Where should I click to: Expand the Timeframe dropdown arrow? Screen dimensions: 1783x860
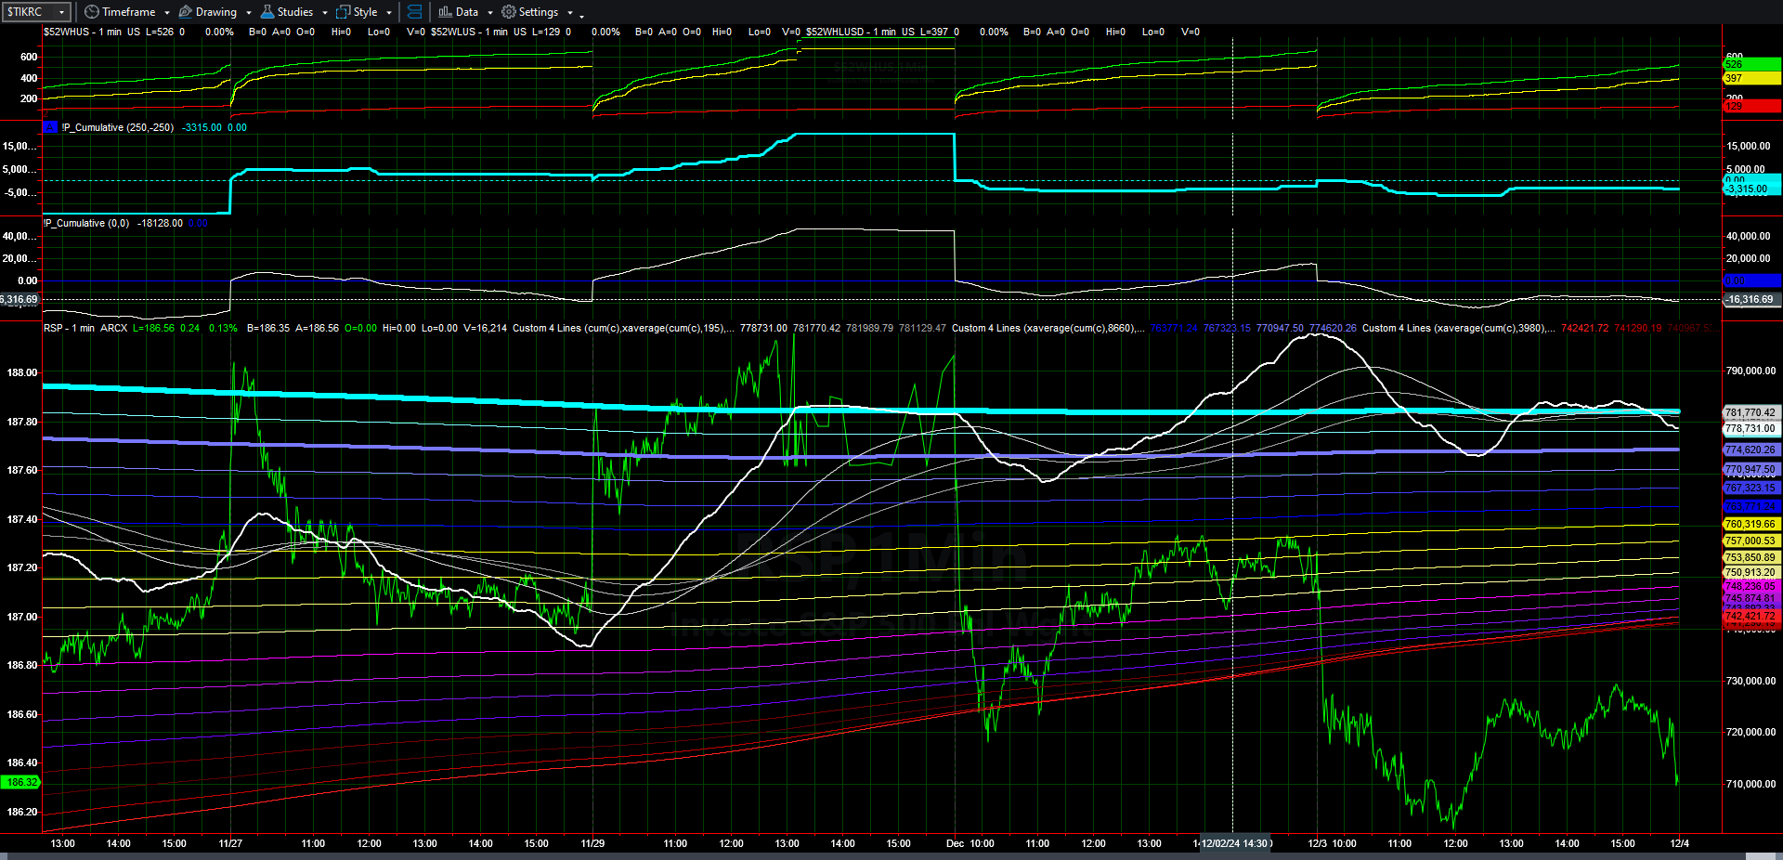pyautogui.click(x=167, y=13)
